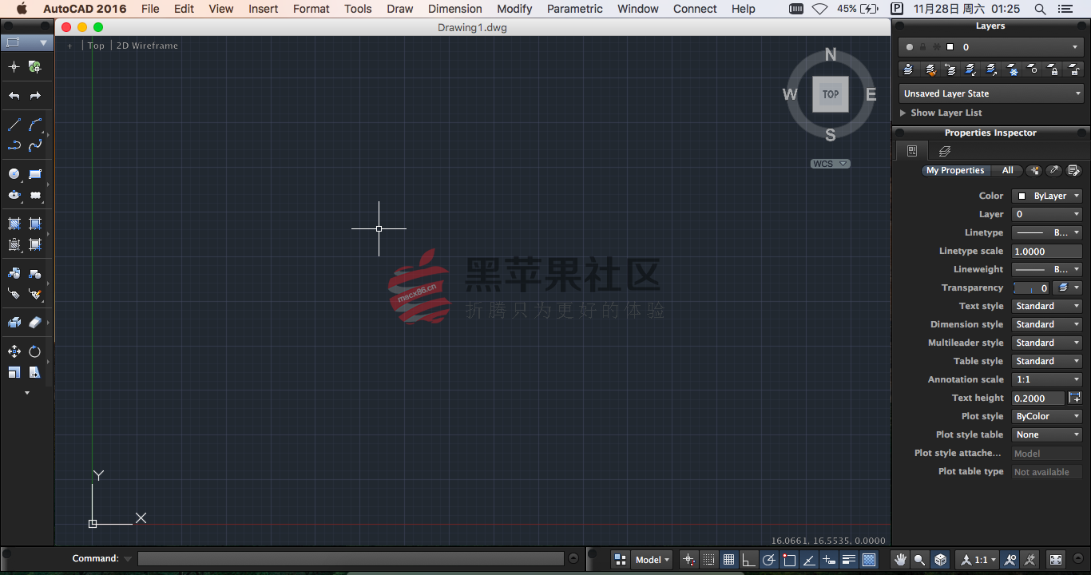Open the Linetype dropdown

coord(1047,232)
